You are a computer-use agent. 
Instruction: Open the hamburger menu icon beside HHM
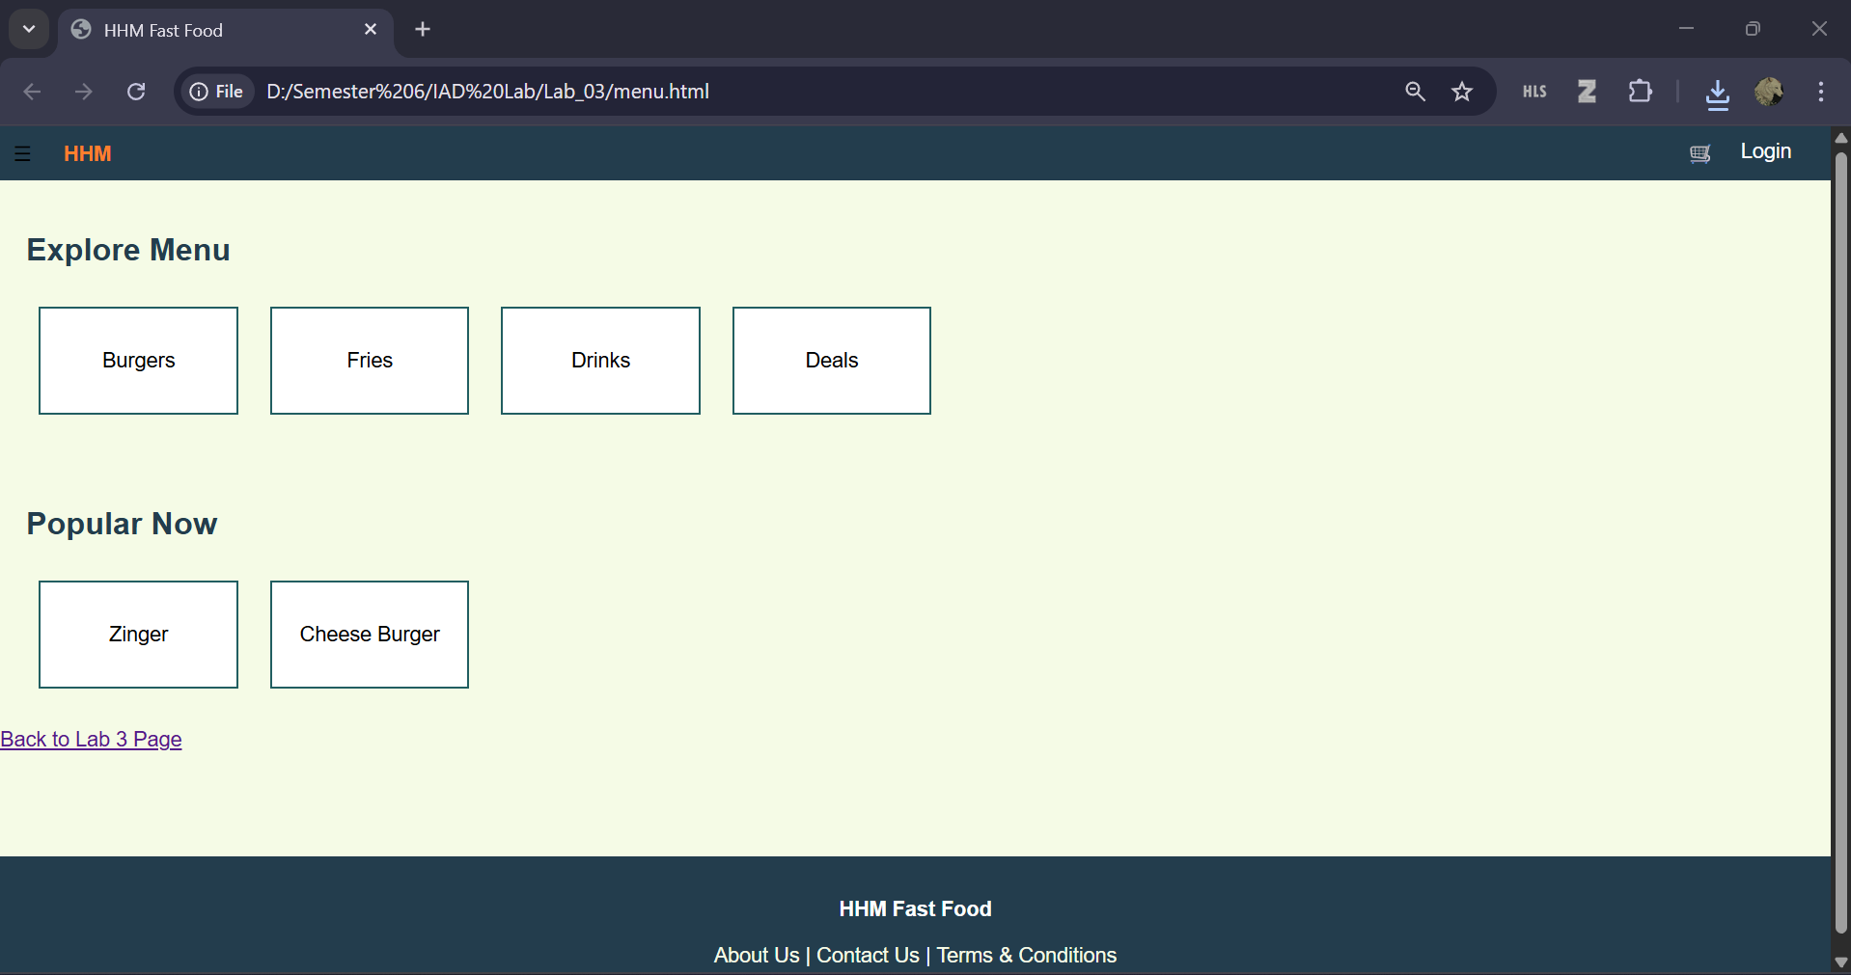(23, 153)
